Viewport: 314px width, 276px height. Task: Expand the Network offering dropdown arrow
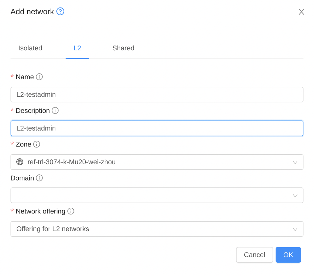(295, 229)
